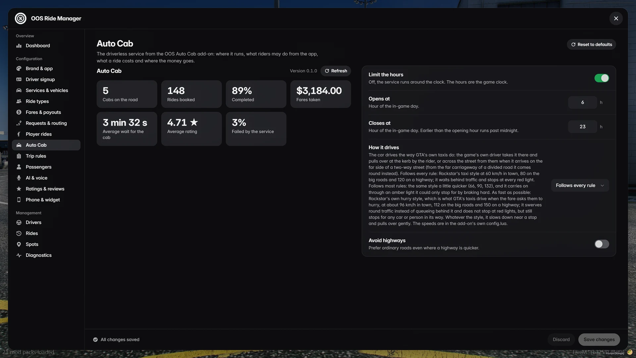Open the Follows every rule dropdown
This screenshot has width=636, height=358.
[x=580, y=186]
